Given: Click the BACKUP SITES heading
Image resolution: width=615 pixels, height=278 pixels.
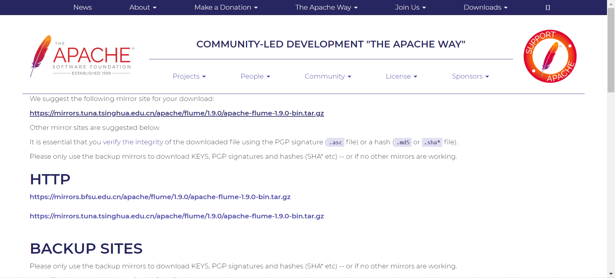Looking at the screenshot, I should click(86, 249).
